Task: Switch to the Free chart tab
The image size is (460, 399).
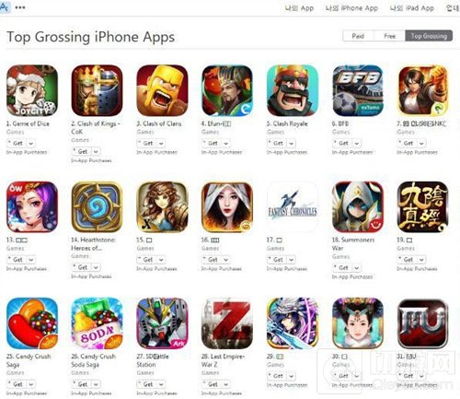Action: tap(390, 36)
